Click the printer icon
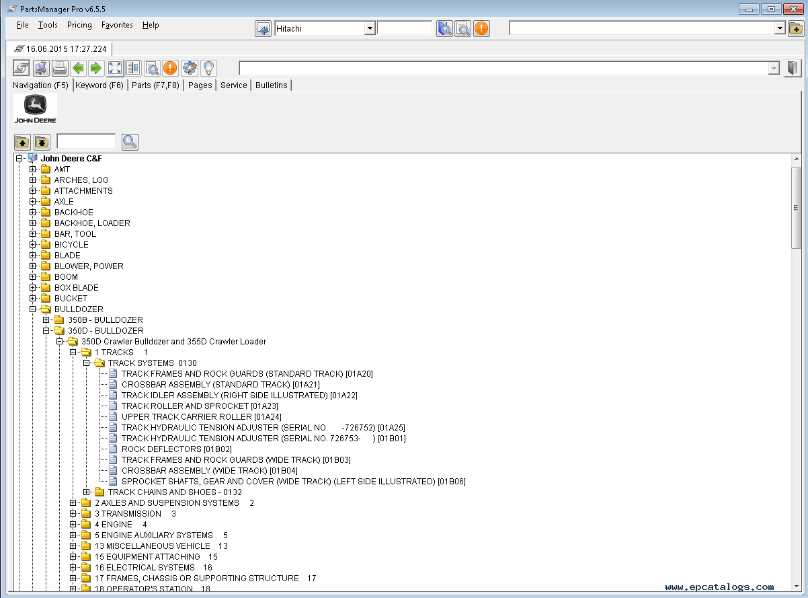The height and width of the screenshot is (598, 808). (x=60, y=68)
